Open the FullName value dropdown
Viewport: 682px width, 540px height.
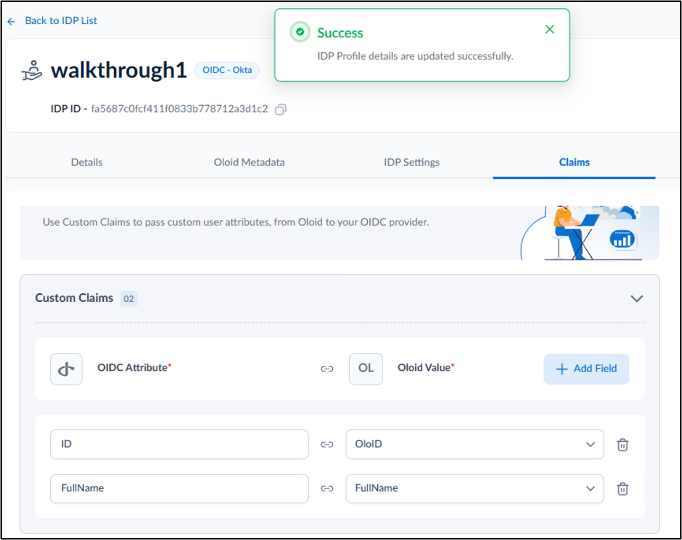pos(475,489)
